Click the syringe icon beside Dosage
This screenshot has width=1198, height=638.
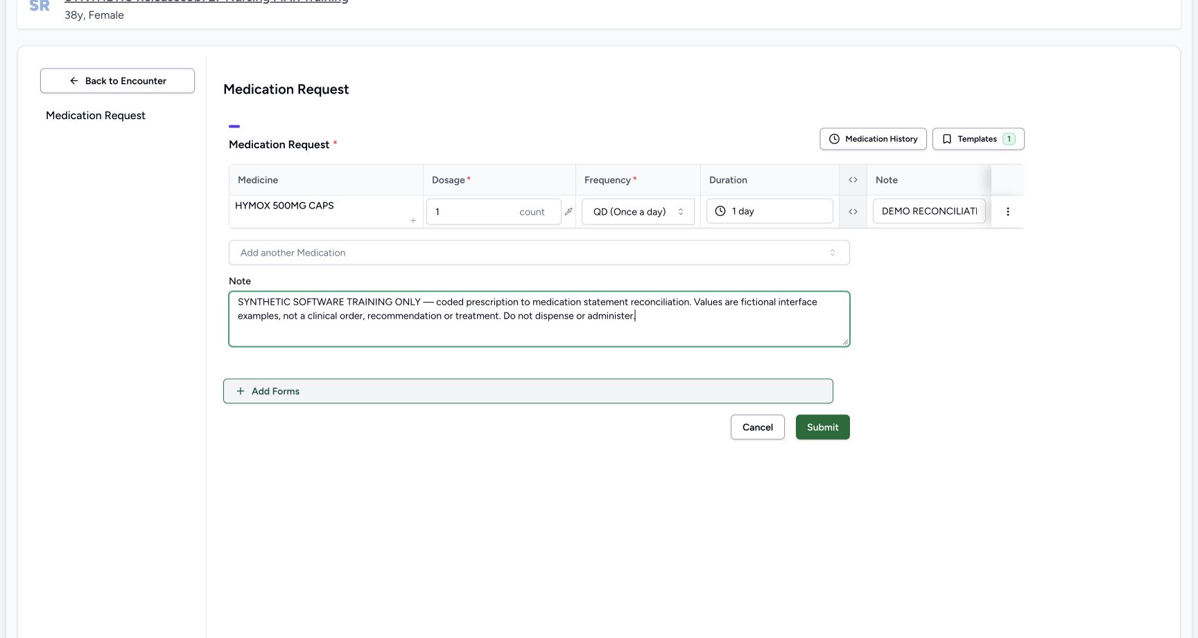click(568, 212)
